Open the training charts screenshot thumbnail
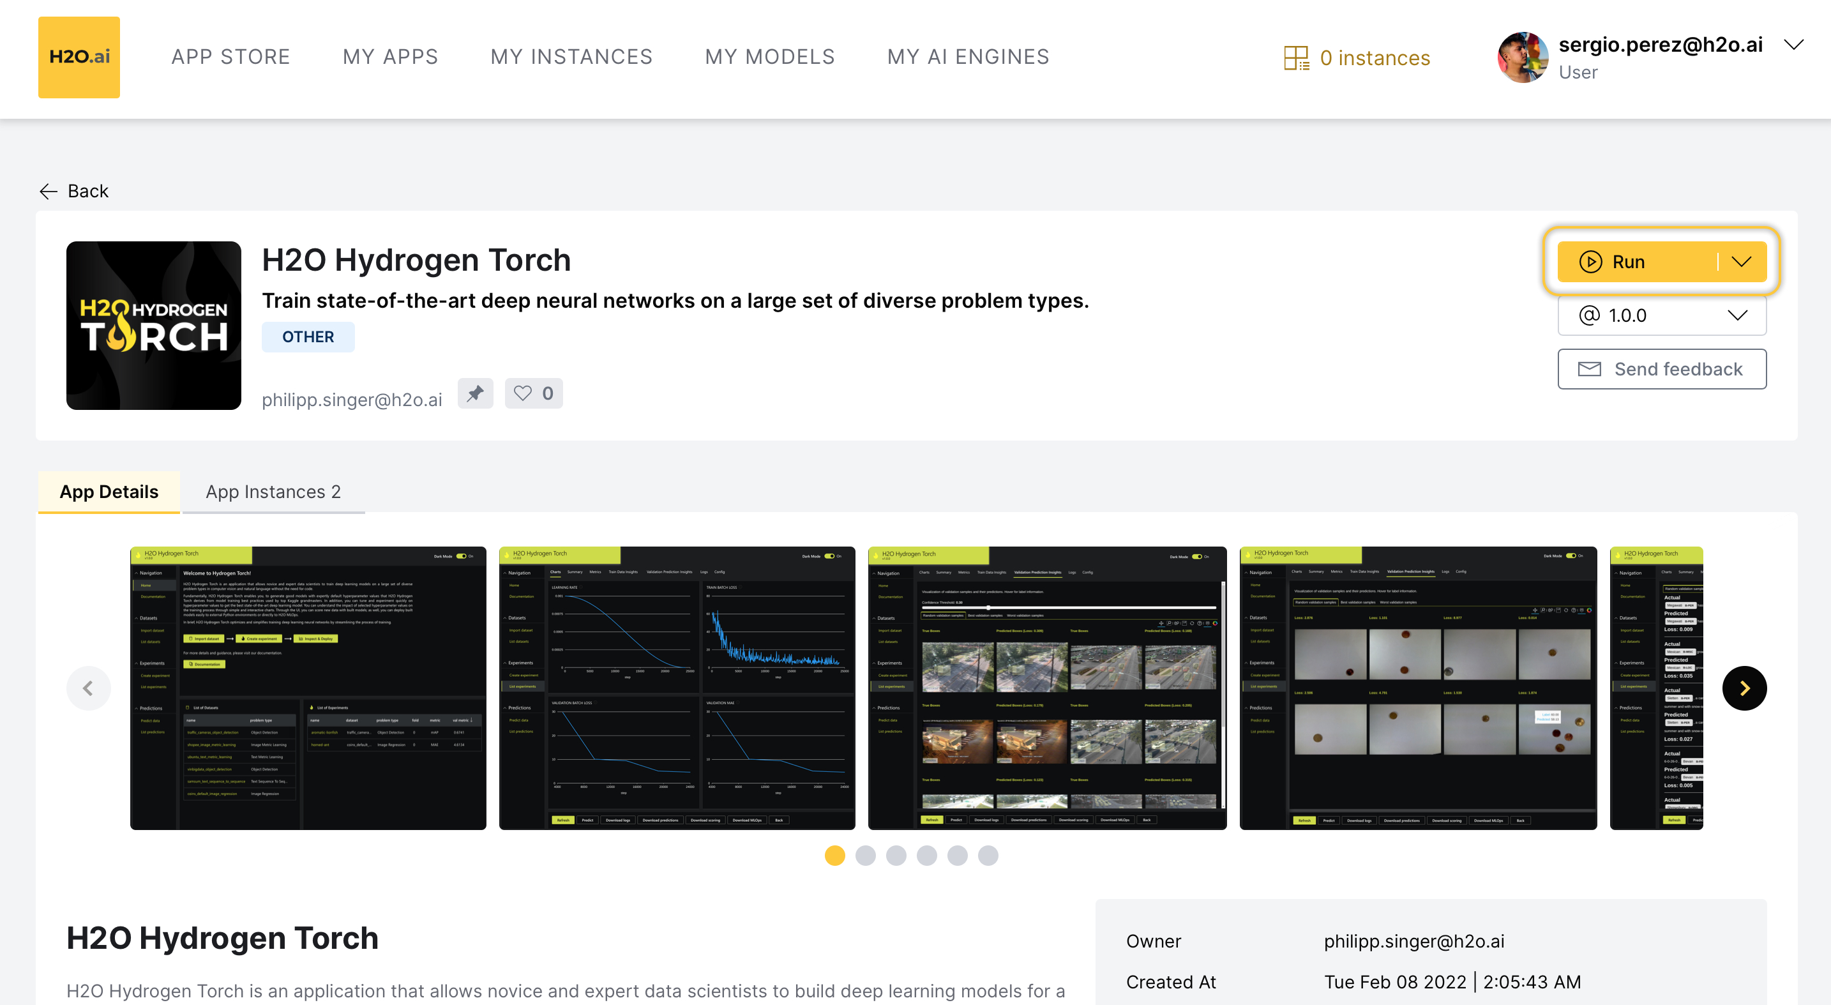1831x1005 pixels. tap(677, 687)
